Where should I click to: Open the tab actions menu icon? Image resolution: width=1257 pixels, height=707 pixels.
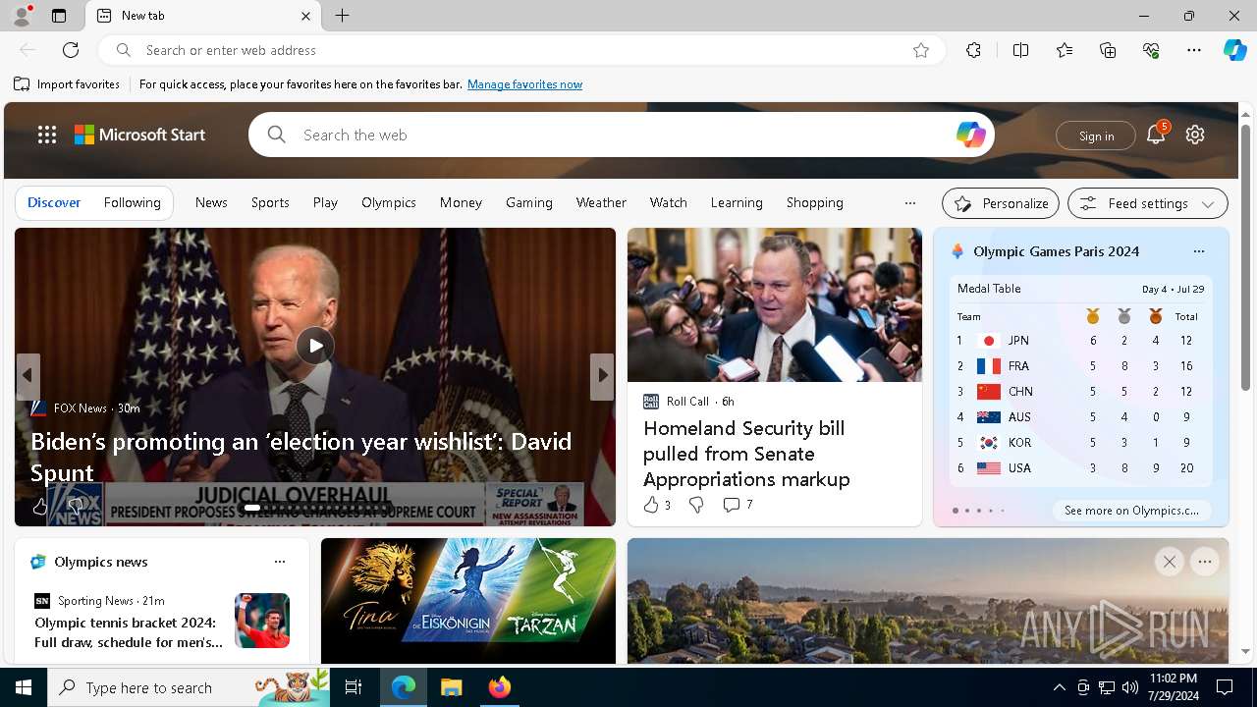[x=59, y=16]
